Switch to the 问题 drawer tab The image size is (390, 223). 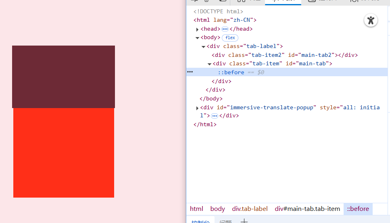pos(225,221)
